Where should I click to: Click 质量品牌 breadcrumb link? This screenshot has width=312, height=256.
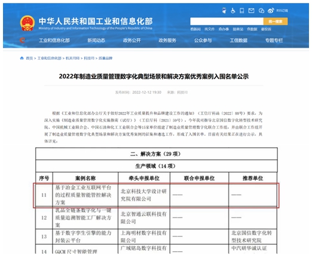pos(106,58)
